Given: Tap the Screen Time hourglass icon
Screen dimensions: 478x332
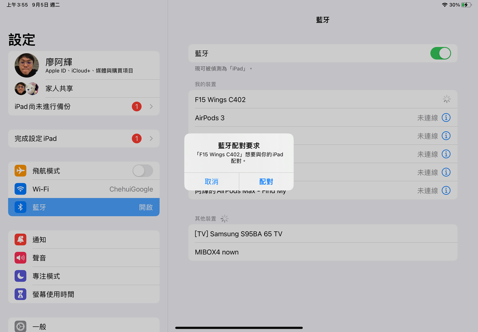Looking at the screenshot, I should [x=20, y=294].
